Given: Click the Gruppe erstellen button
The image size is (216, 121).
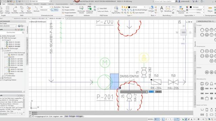Looking at the screenshot, I should point(69,10).
